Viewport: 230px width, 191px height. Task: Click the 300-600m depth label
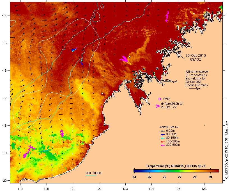(x=173, y=145)
